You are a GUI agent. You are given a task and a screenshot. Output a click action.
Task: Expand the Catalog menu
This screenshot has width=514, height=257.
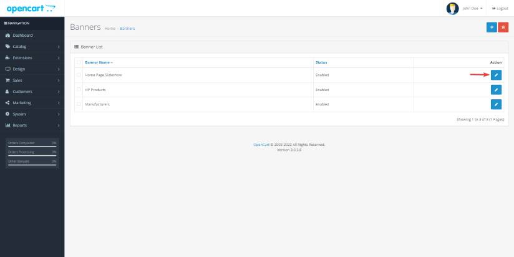click(x=31, y=47)
